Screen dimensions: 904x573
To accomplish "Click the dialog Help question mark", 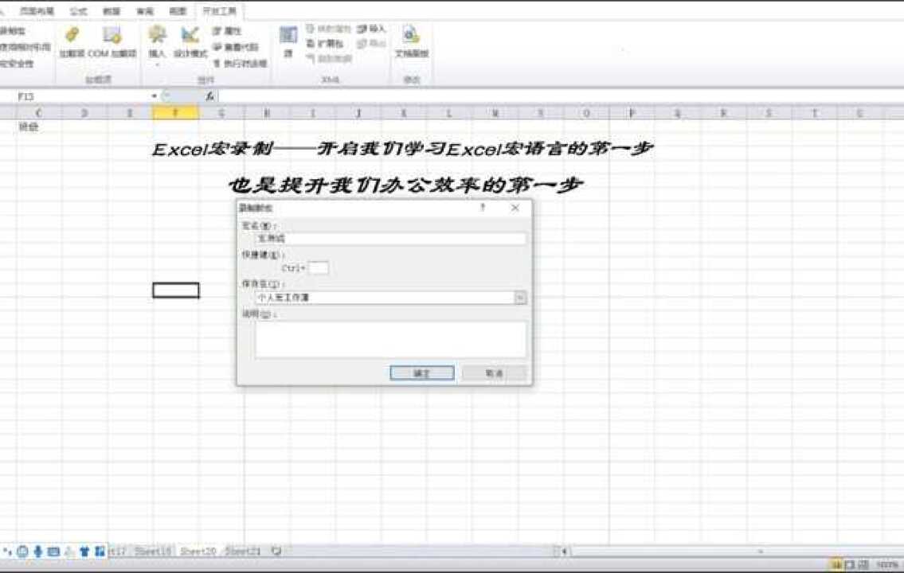I will [483, 208].
